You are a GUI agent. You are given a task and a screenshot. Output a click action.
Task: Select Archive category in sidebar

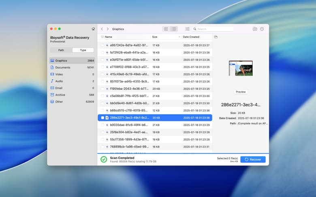point(72,95)
